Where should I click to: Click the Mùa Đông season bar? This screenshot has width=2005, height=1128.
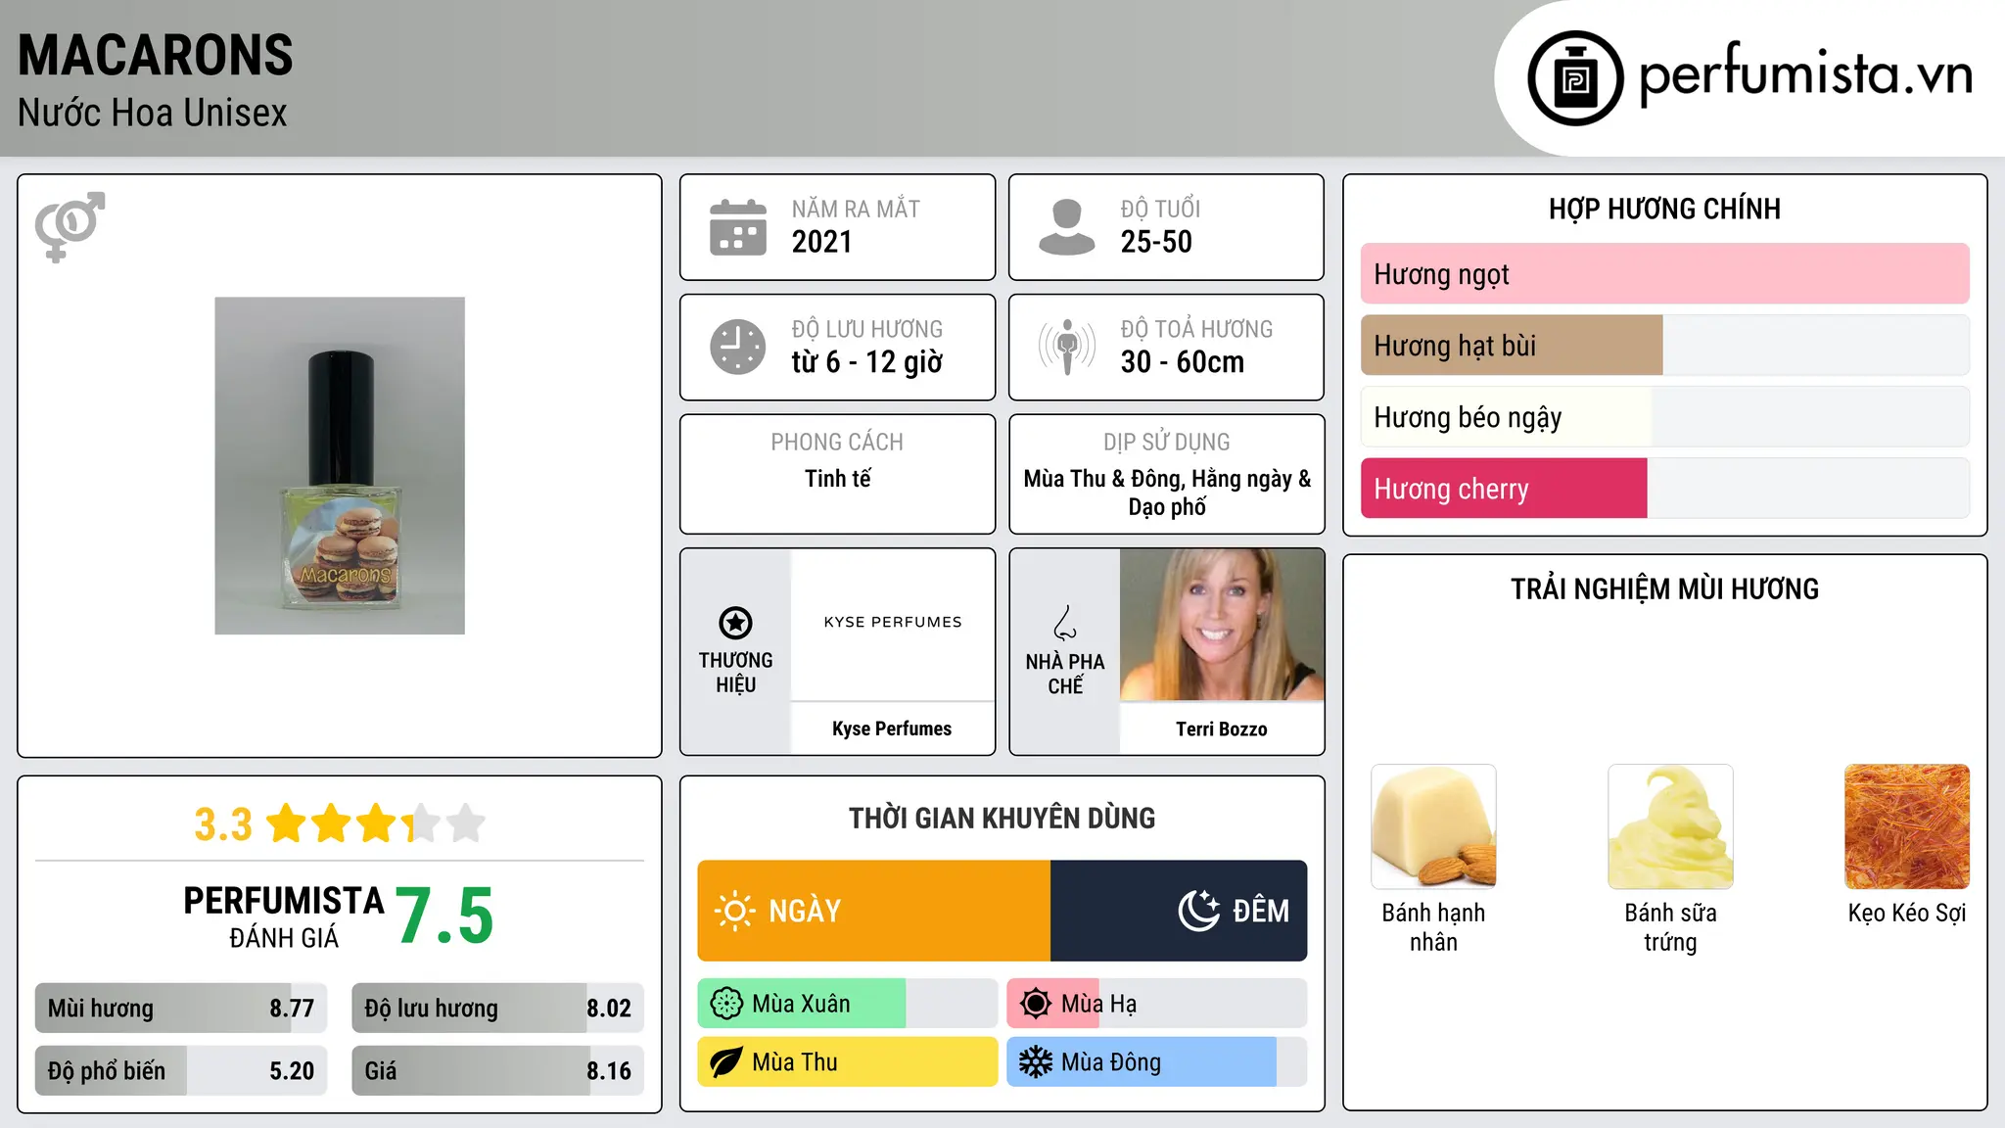pos(1157,1062)
